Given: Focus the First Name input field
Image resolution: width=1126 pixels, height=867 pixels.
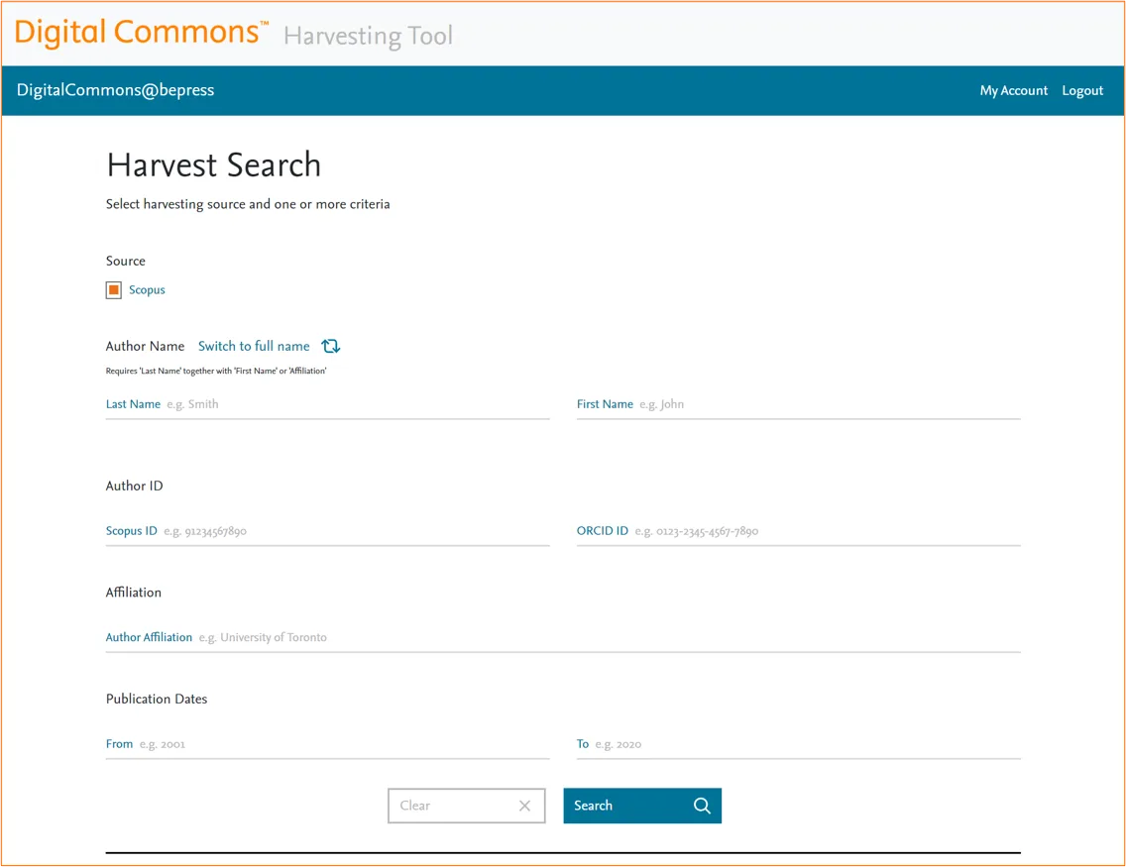Looking at the screenshot, I should pos(799,405).
